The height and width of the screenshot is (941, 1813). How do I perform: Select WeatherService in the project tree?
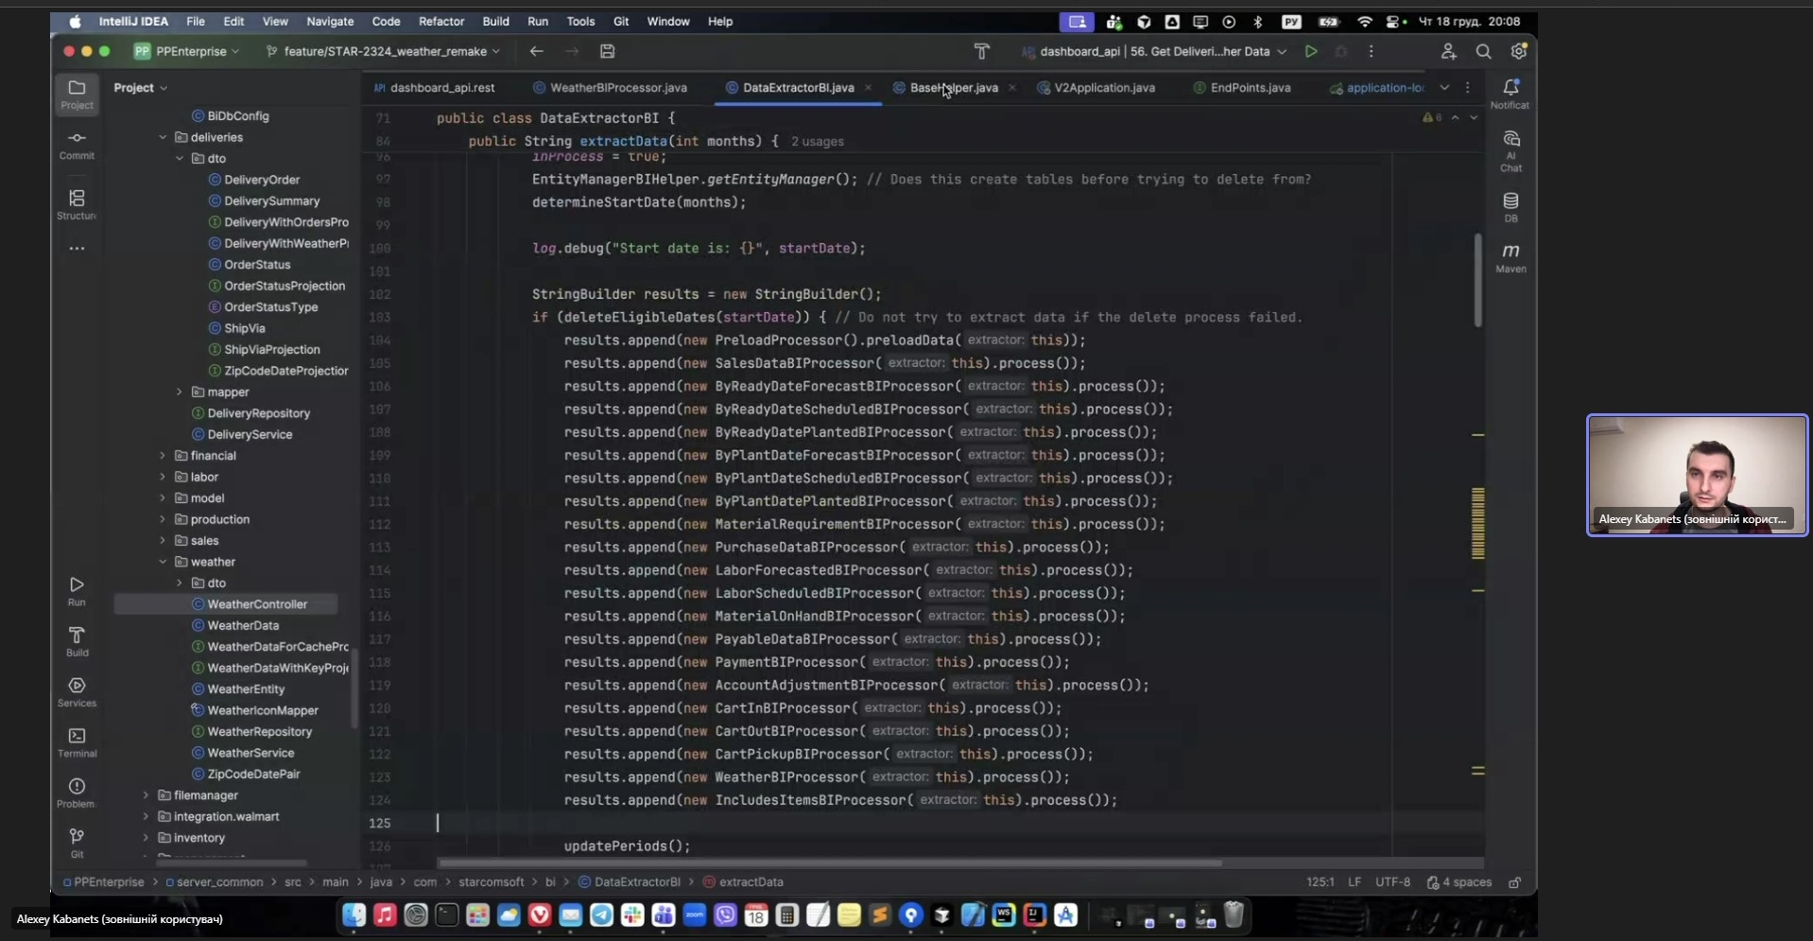(x=250, y=753)
